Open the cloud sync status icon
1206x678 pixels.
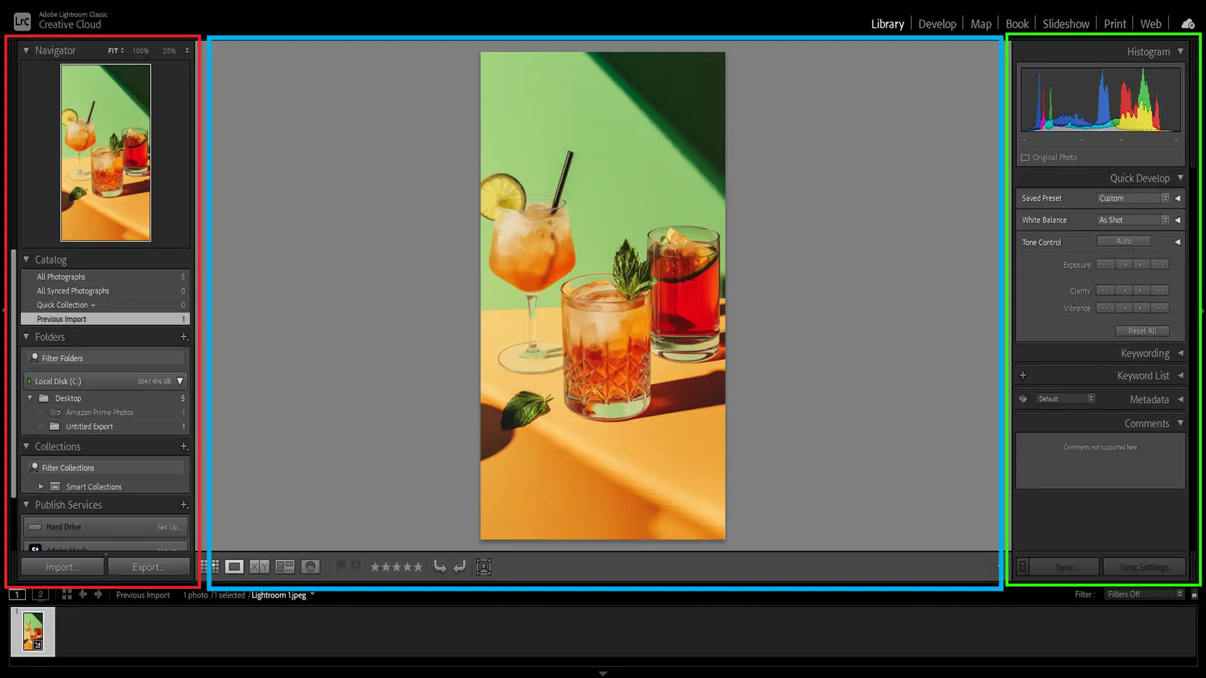1188,24
